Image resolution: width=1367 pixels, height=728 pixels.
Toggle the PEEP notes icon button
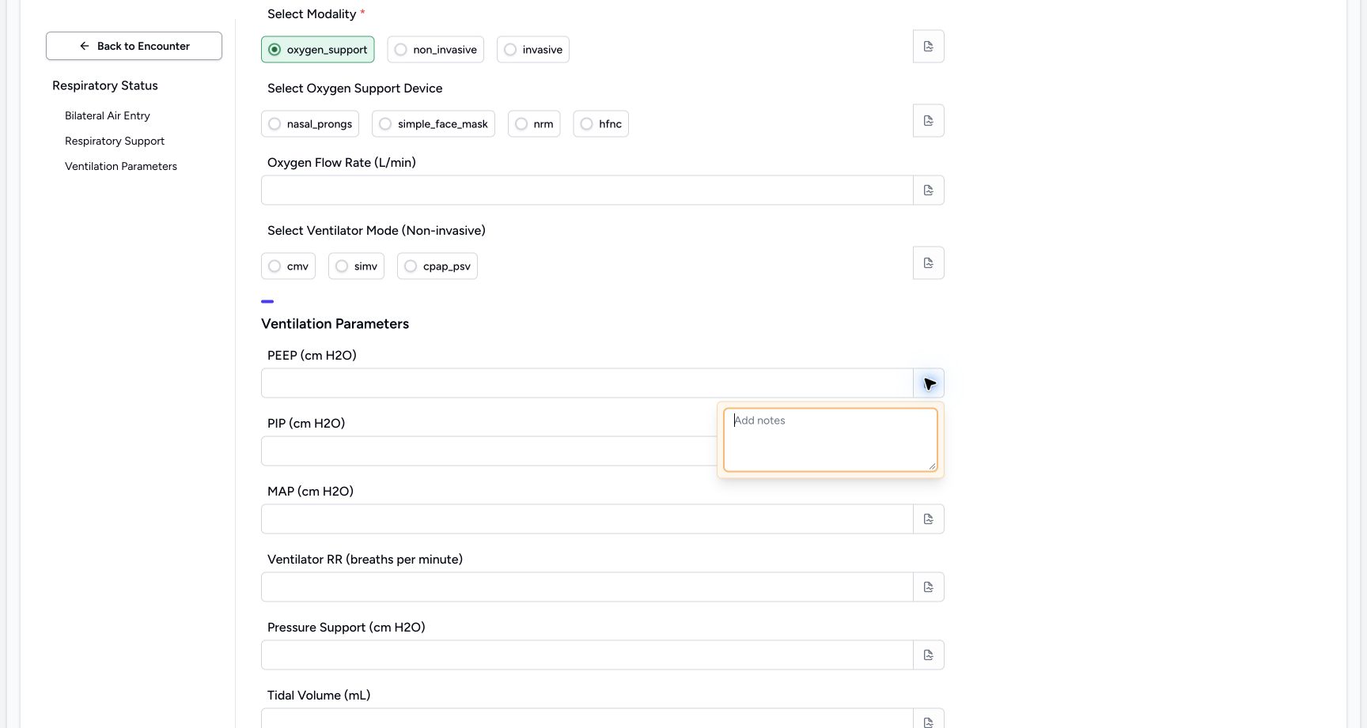[x=929, y=383]
